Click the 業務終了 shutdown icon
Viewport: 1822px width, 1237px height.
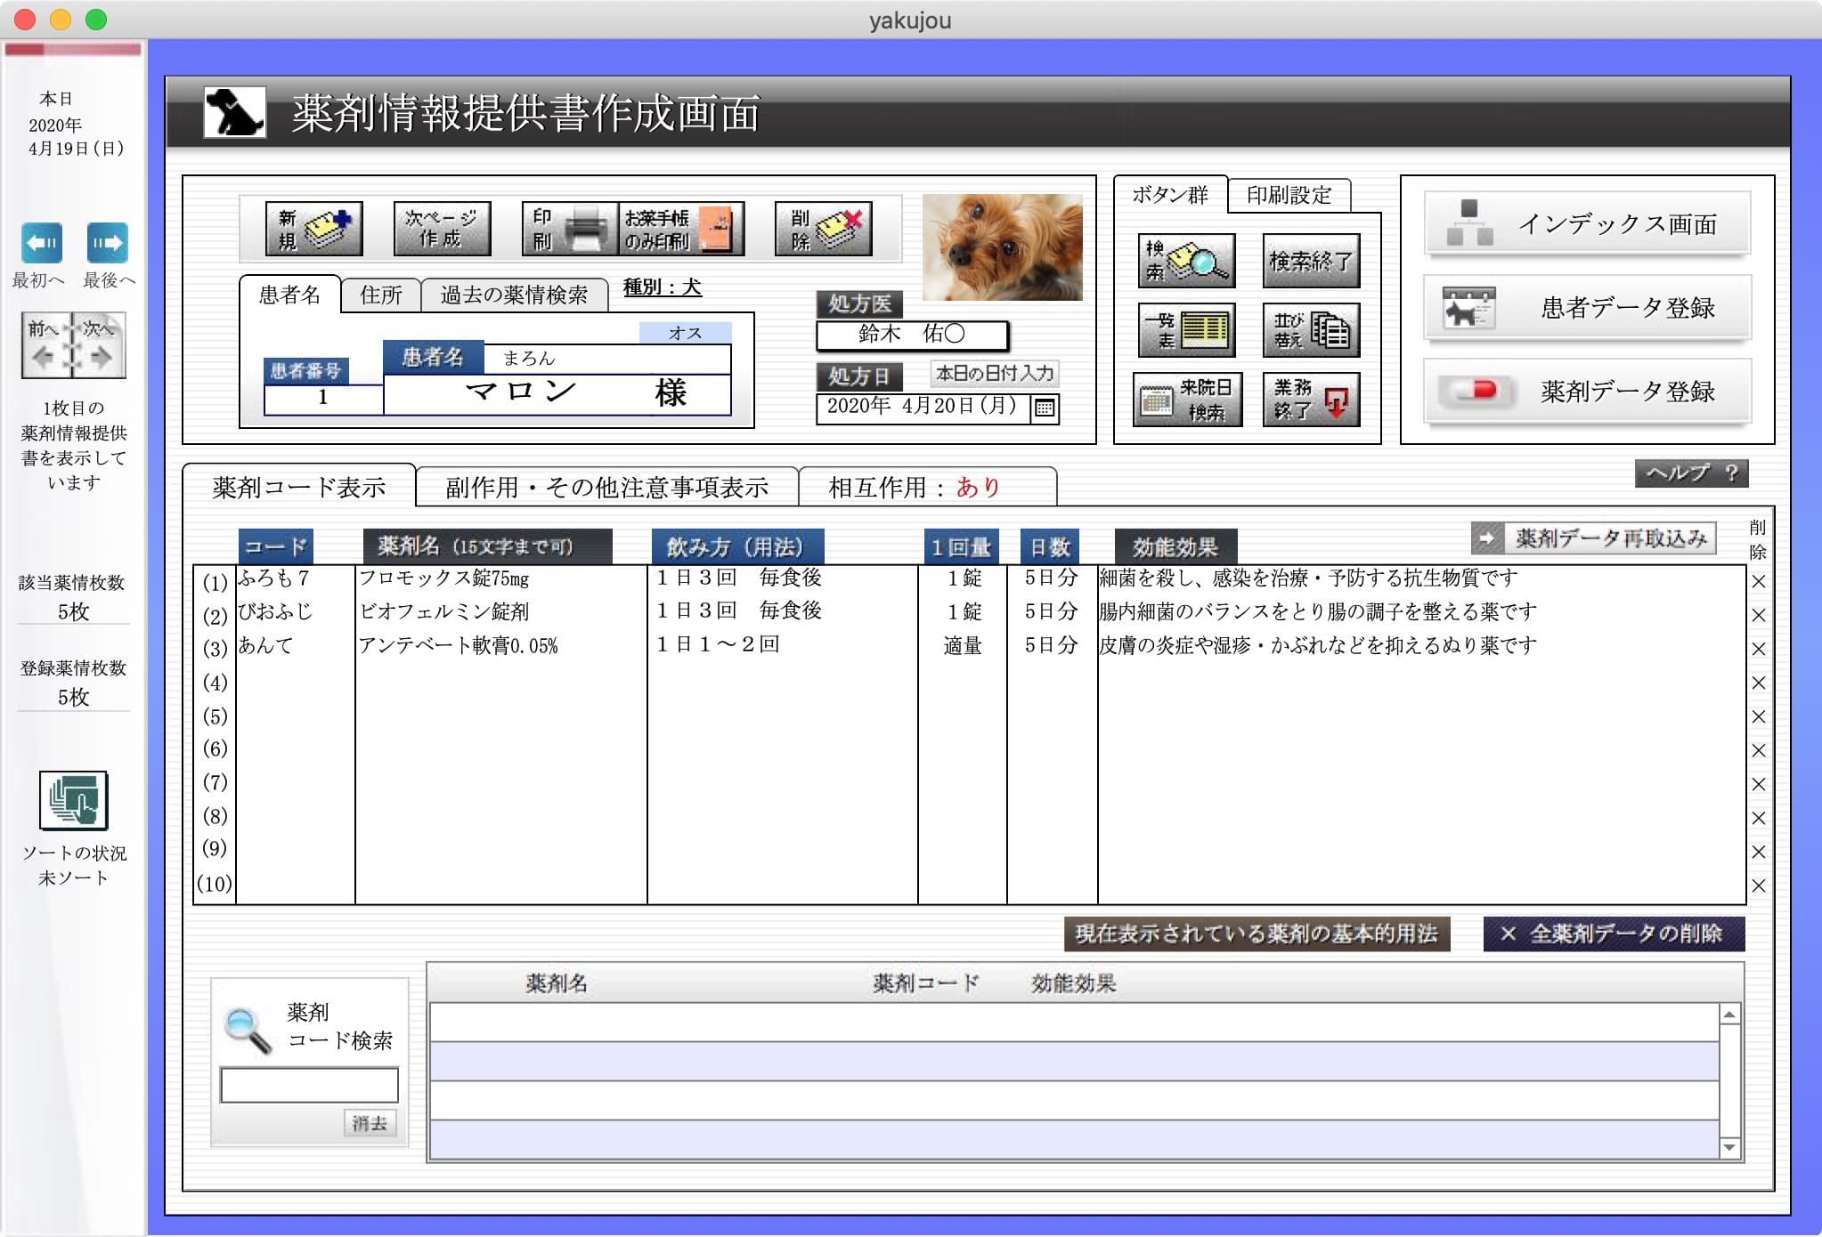[x=1310, y=400]
